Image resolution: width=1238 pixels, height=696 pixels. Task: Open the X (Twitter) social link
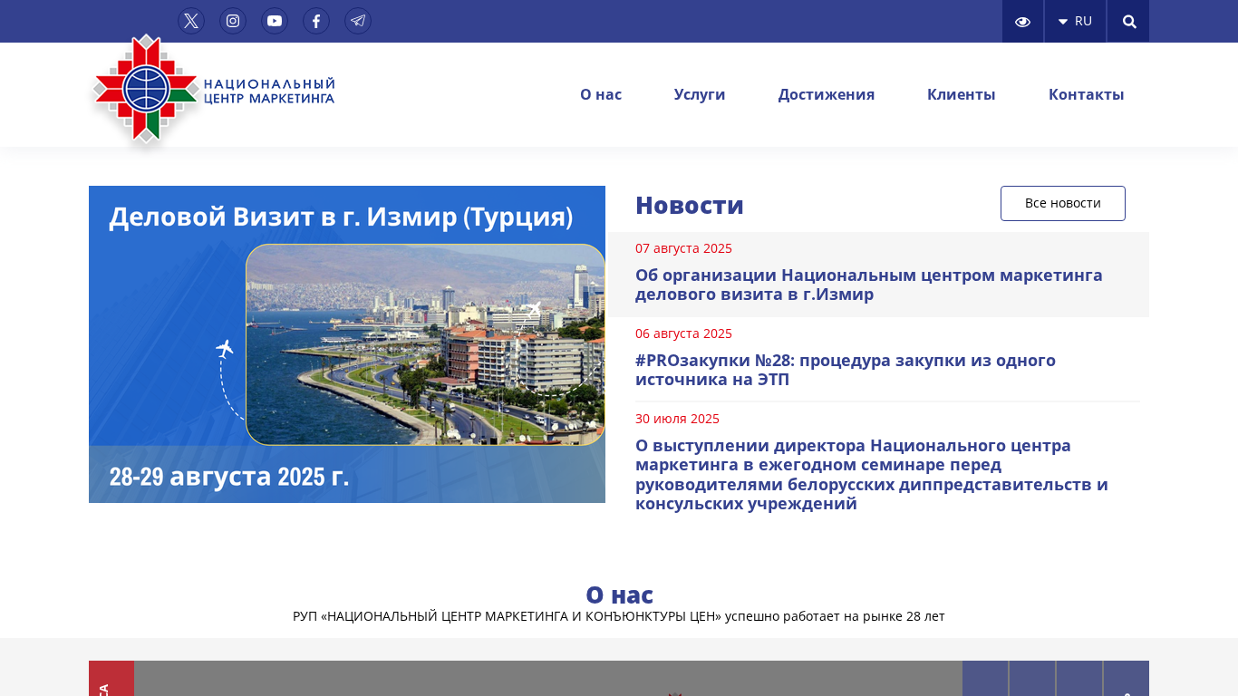tap(191, 21)
